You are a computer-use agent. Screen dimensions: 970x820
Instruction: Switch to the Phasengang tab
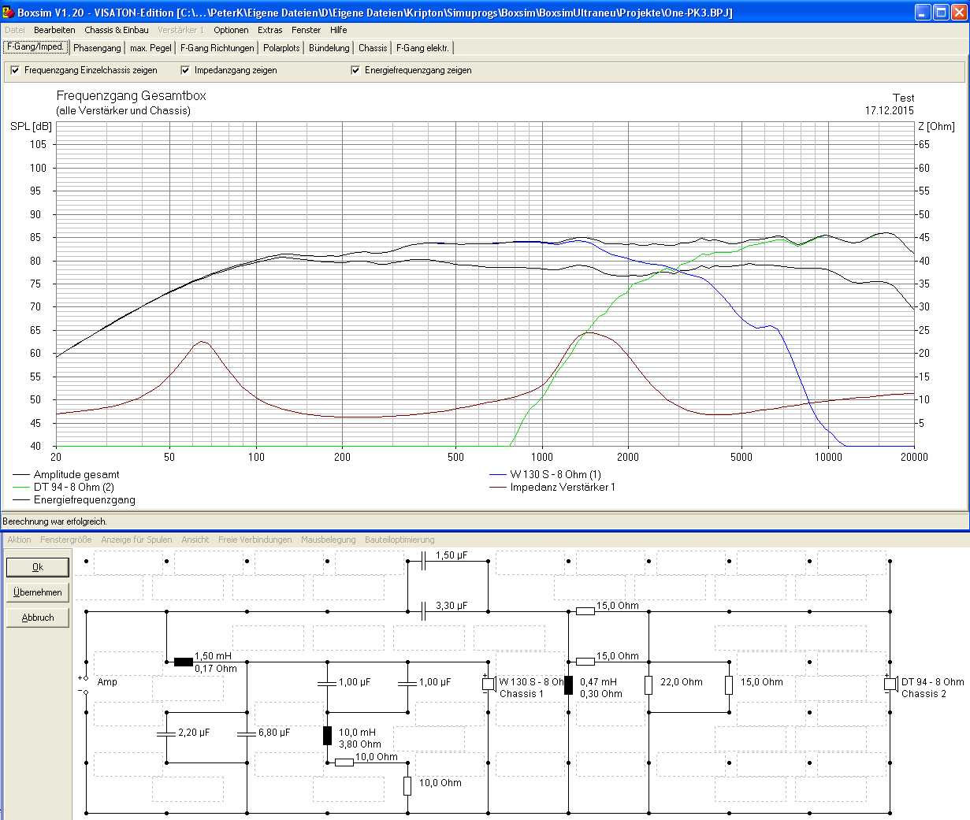coord(97,48)
